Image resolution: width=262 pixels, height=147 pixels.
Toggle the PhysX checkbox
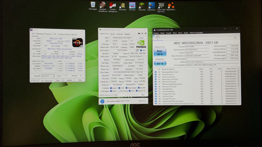tap(130, 91)
